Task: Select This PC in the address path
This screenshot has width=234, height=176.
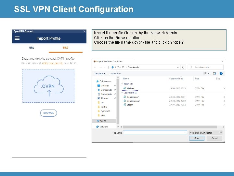Action: tap(121, 67)
